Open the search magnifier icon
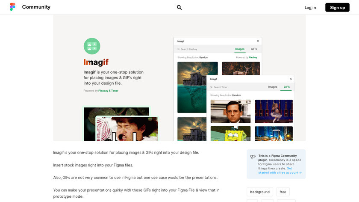Viewport: 359px width, 202px height. [x=179, y=7]
